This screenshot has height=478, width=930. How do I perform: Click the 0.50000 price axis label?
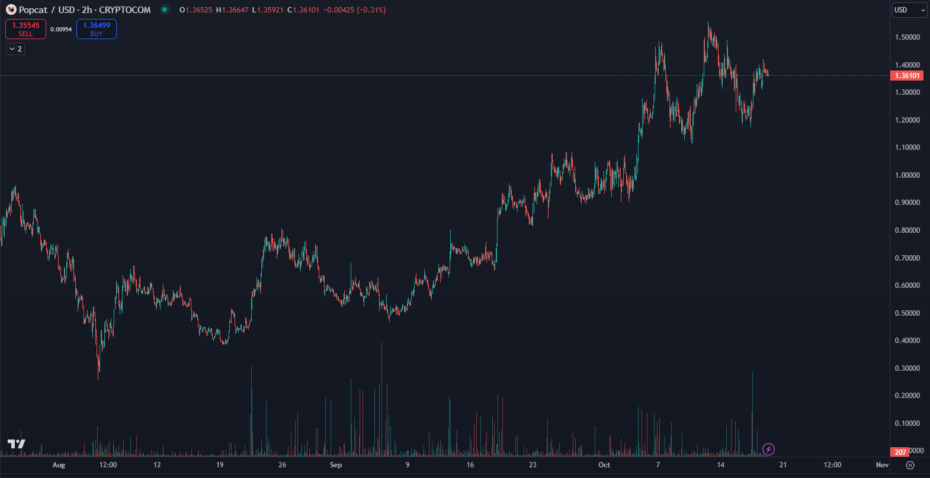tap(907, 313)
